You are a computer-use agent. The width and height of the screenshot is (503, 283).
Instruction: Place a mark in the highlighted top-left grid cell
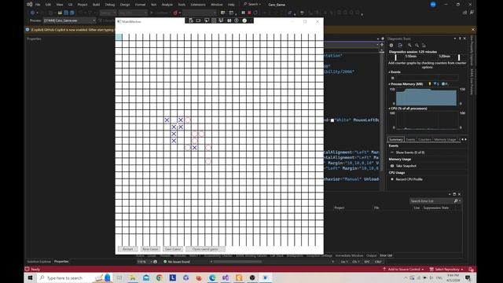(x=119, y=37)
